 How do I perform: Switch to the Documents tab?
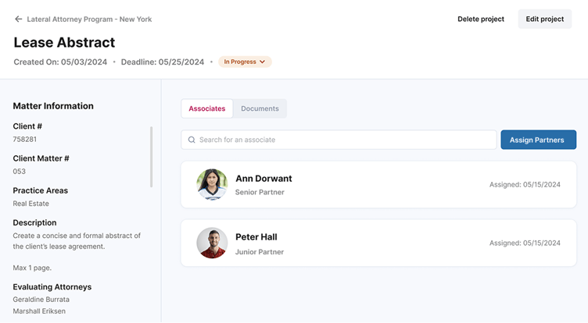click(x=260, y=108)
